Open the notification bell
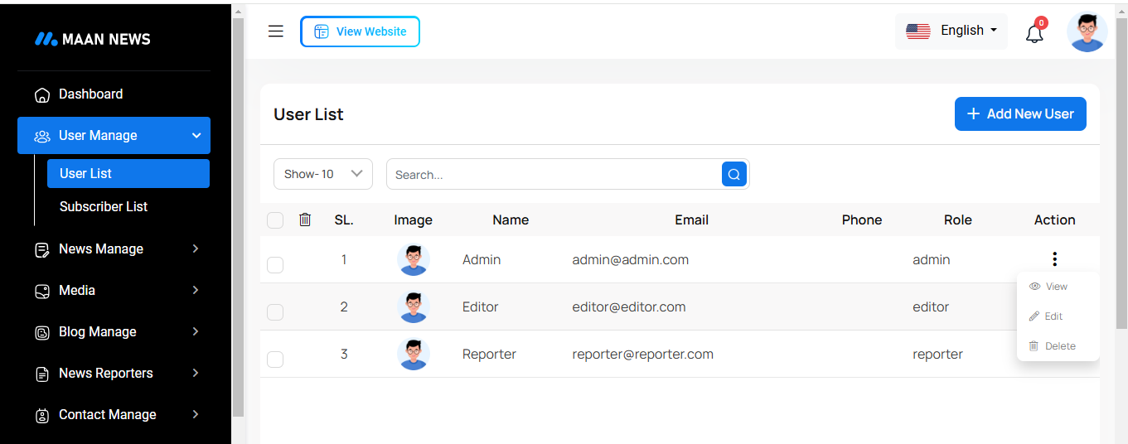This screenshot has width=1128, height=444. click(x=1034, y=34)
